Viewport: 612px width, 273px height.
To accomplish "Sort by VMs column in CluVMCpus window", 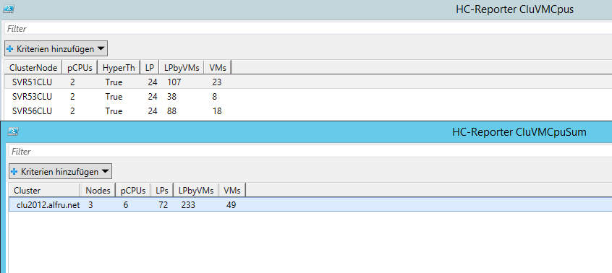I will tap(218, 68).
